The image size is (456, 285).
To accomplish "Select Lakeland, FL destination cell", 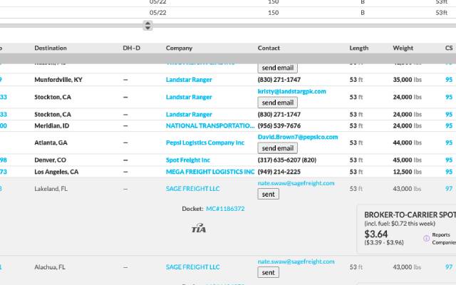I will click(x=51, y=189).
